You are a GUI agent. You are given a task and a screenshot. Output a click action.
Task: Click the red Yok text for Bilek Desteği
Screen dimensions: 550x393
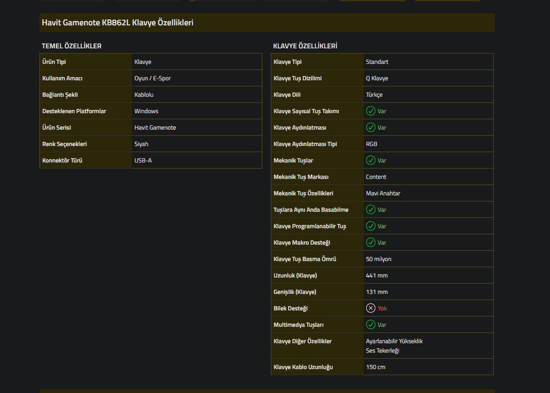coord(382,308)
